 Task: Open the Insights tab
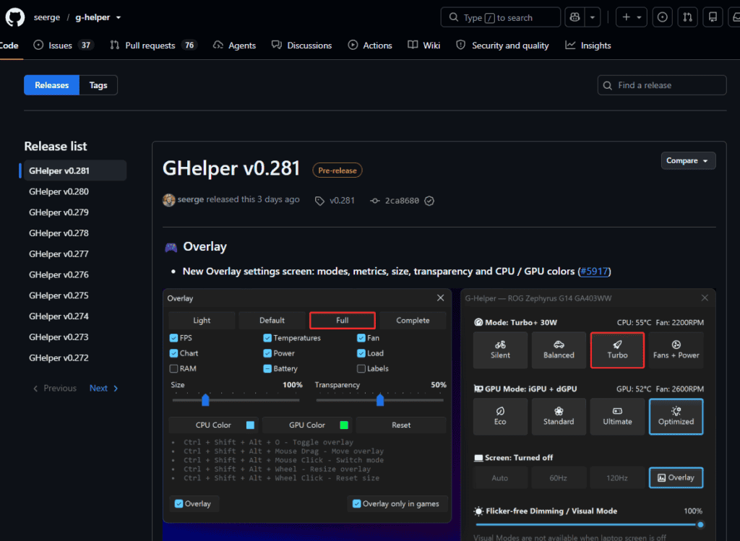[588, 46]
